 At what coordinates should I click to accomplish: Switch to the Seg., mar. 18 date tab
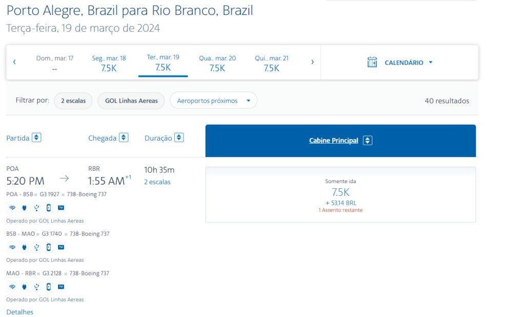(x=109, y=62)
